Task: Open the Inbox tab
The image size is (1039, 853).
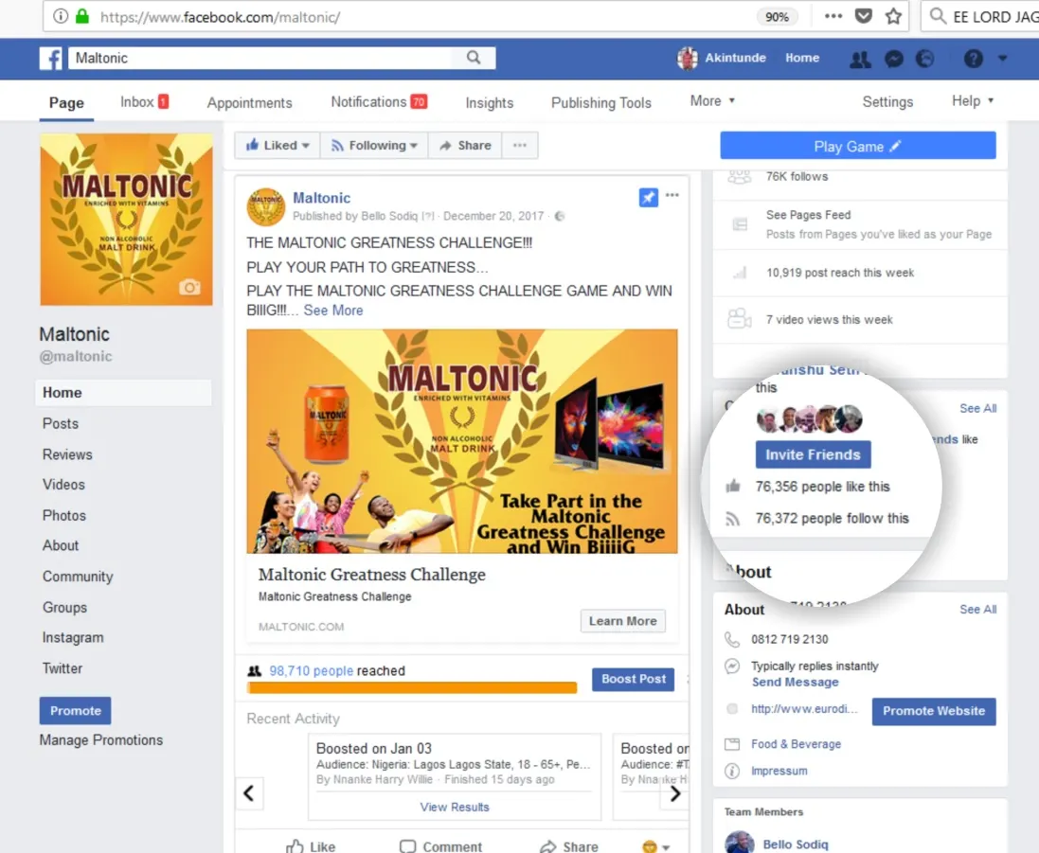Action: [145, 102]
